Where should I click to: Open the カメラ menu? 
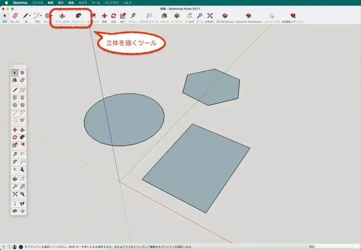coord(83,3)
